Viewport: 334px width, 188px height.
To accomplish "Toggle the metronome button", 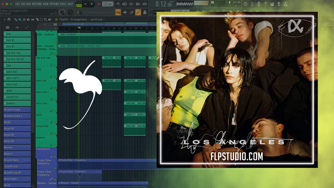I will click(x=118, y=4).
